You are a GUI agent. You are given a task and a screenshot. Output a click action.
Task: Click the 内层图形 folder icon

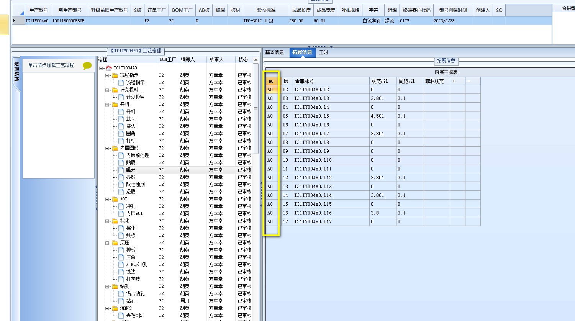click(115, 148)
